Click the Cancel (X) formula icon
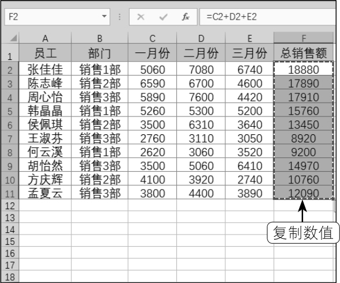The height and width of the screenshot is (283, 340). click(141, 17)
